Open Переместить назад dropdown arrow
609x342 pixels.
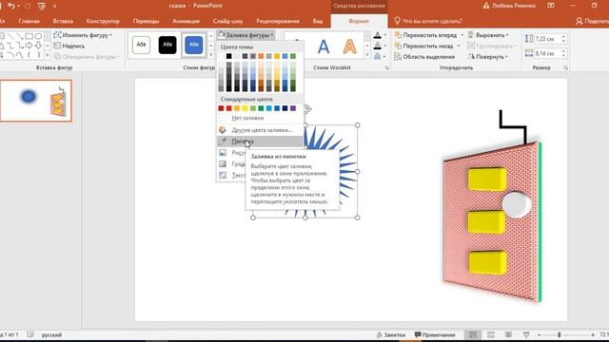pyautogui.click(x=459, y=46)
